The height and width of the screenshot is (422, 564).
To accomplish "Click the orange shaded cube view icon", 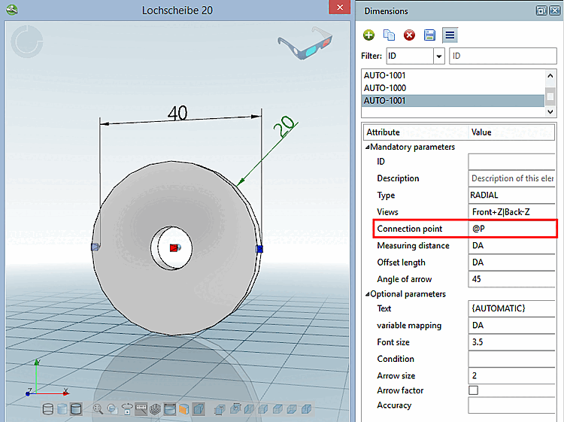I will (x=183, y=409).
